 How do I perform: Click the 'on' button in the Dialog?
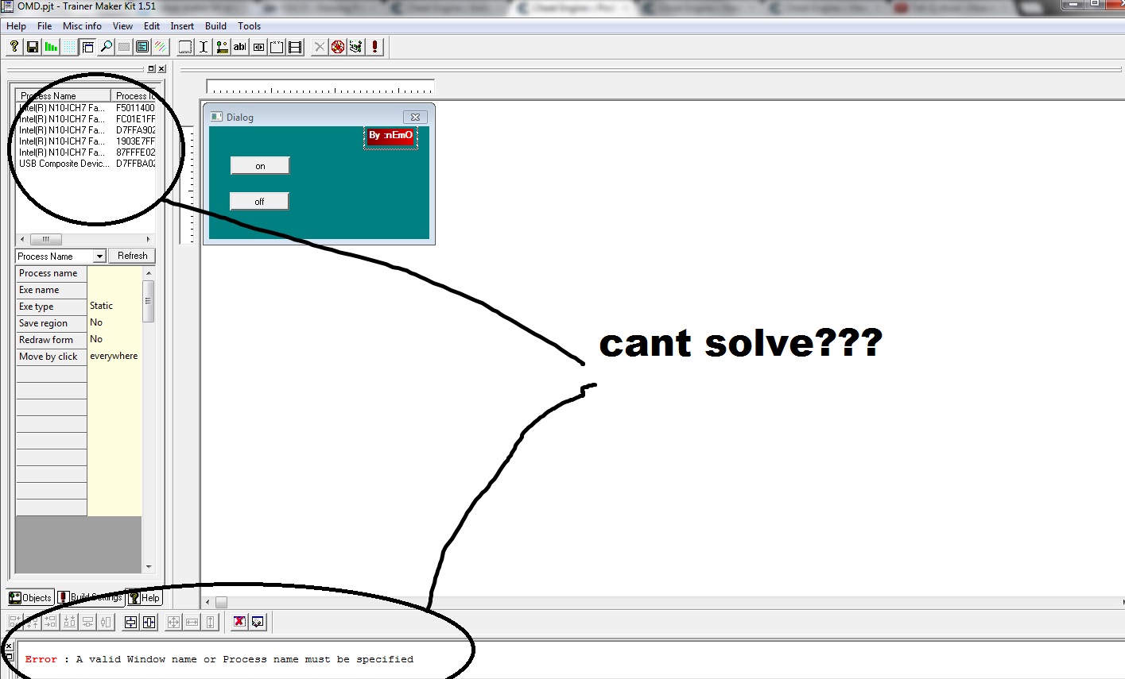tap(259, 165)
